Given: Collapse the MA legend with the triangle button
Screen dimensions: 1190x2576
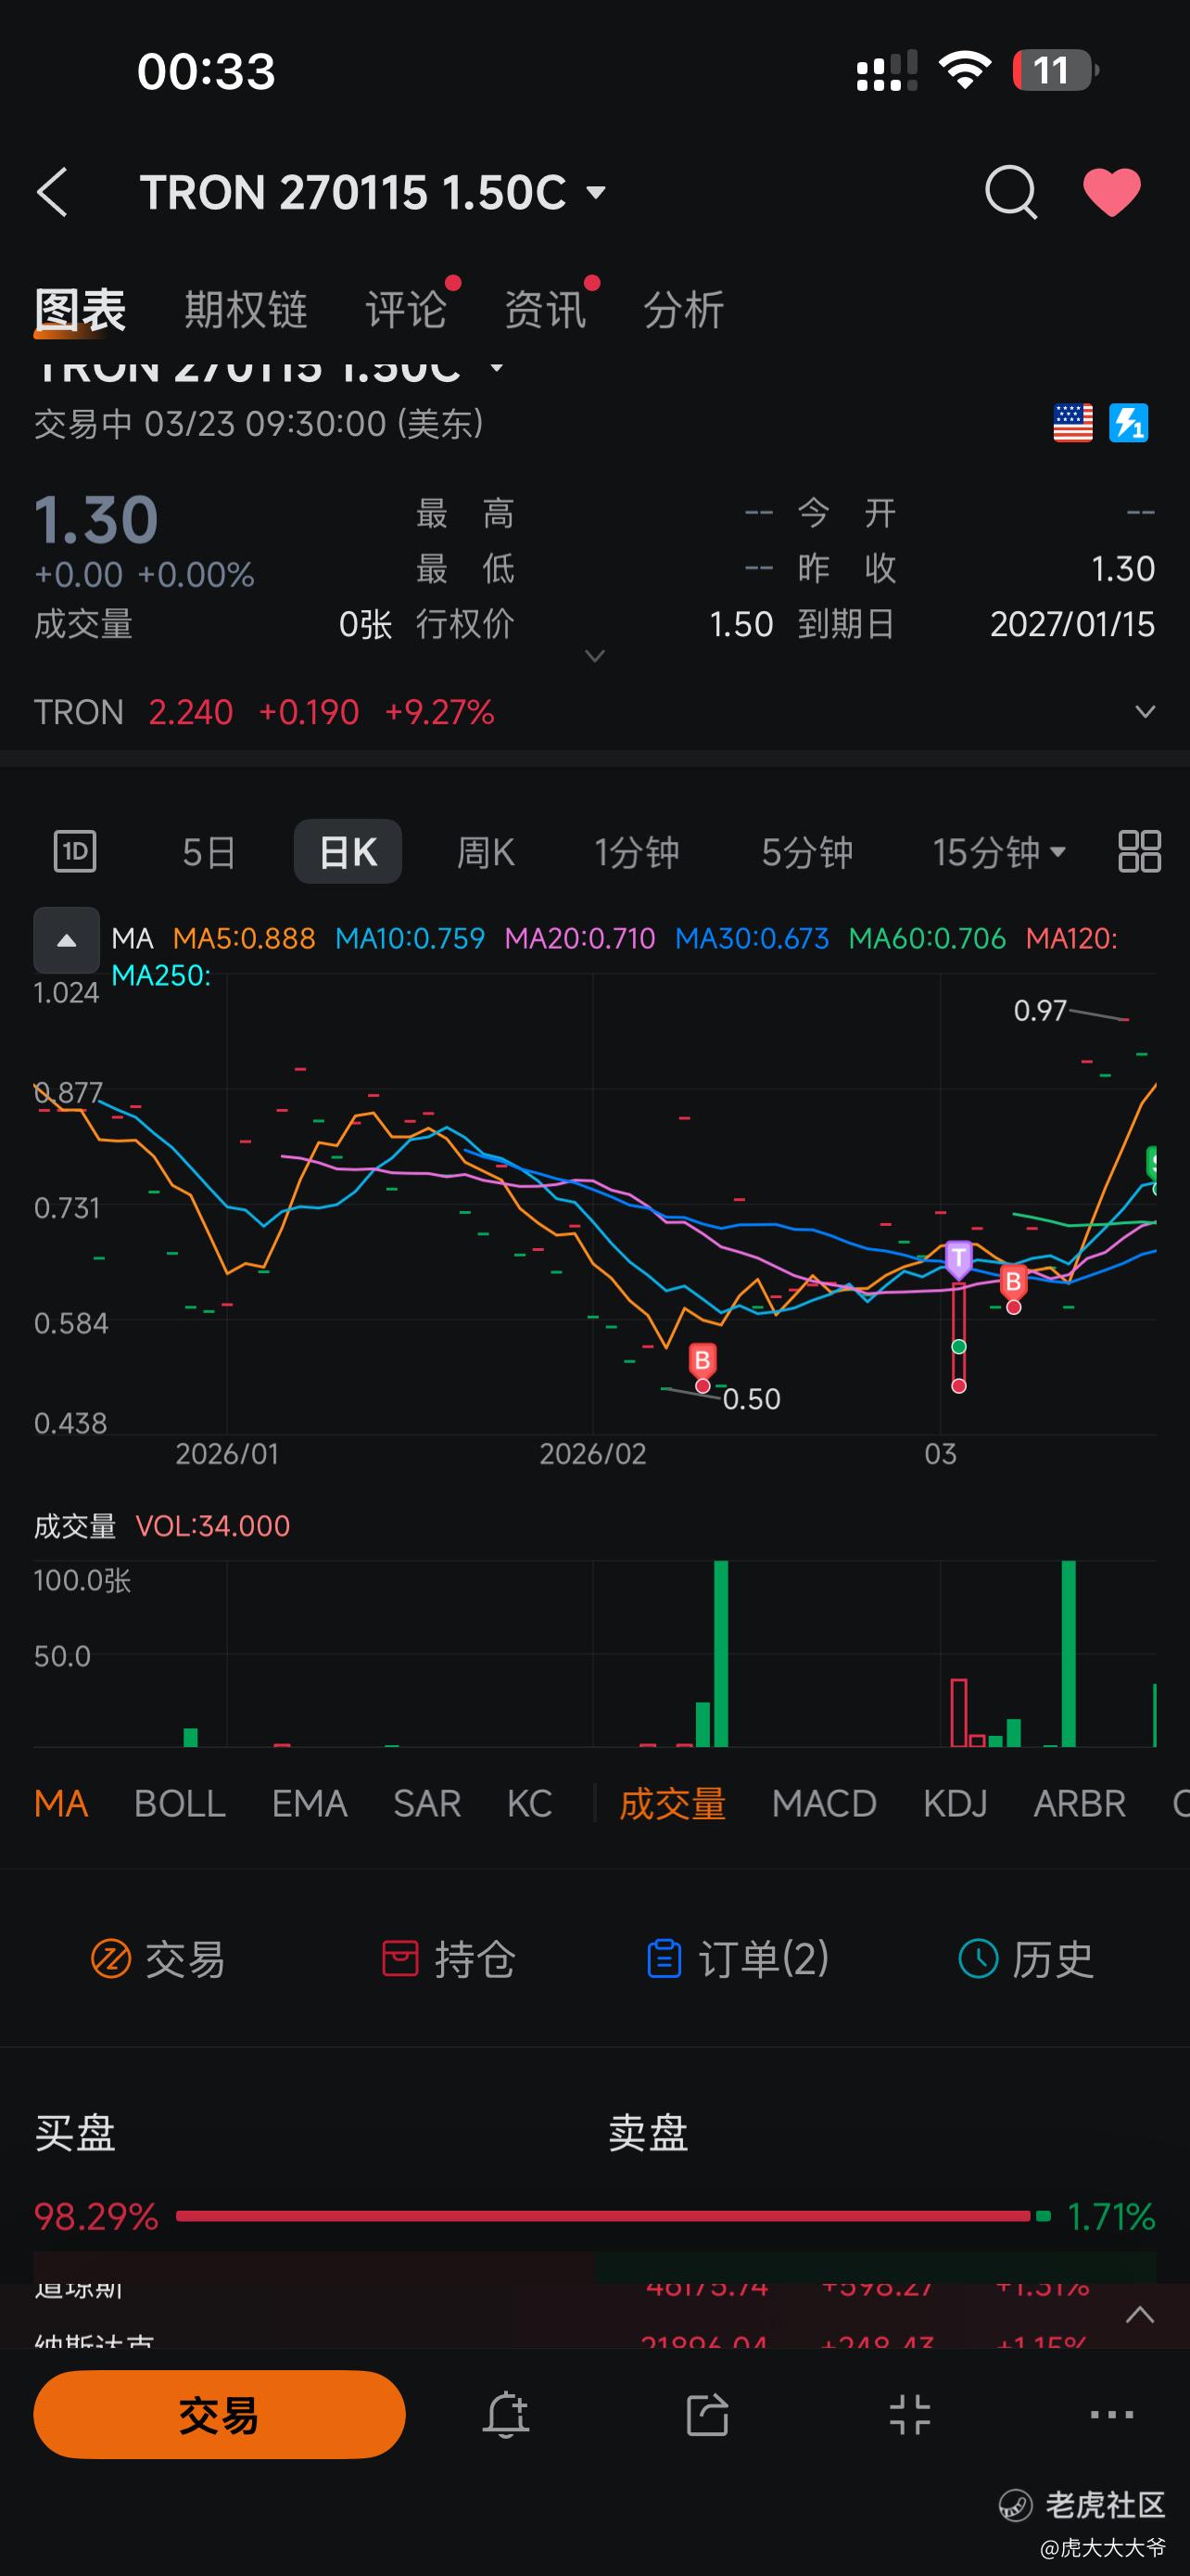Looking at the screenshot, I should 67,940.
